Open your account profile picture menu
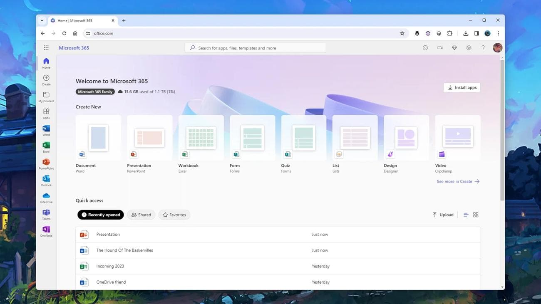 click(497, 47)
